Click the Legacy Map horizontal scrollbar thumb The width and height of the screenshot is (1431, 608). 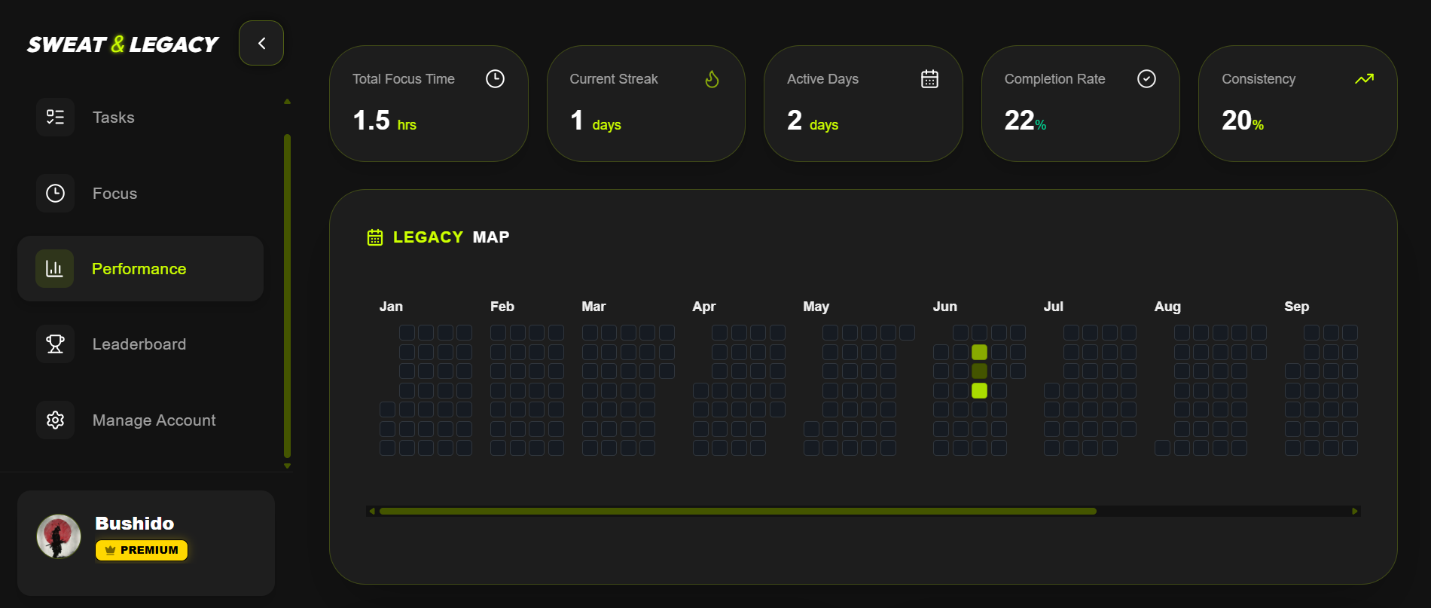pos(738,511)
